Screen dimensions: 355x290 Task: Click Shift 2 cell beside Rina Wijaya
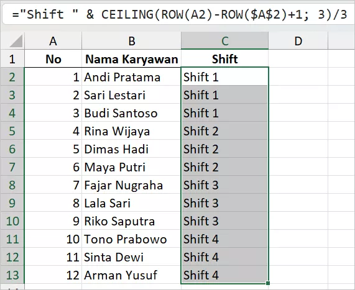[x=224, y=131]
